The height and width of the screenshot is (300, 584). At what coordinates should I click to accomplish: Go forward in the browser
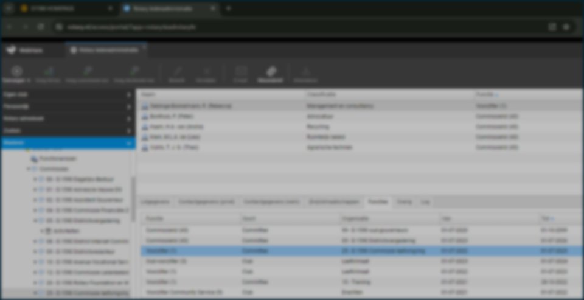[x=26, y=27]
